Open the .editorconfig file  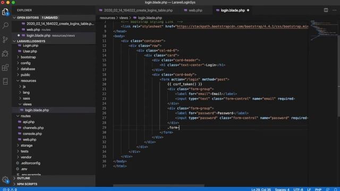pyautogui.click(x=30, y=163)
